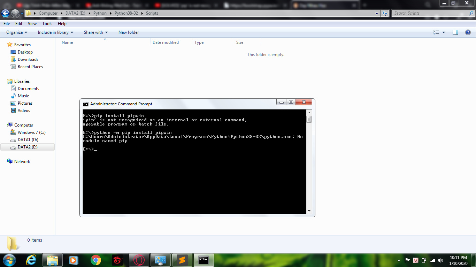Viewport: 476px width, 267px height.
Task: Open the View menu
Action: point(32,24)
